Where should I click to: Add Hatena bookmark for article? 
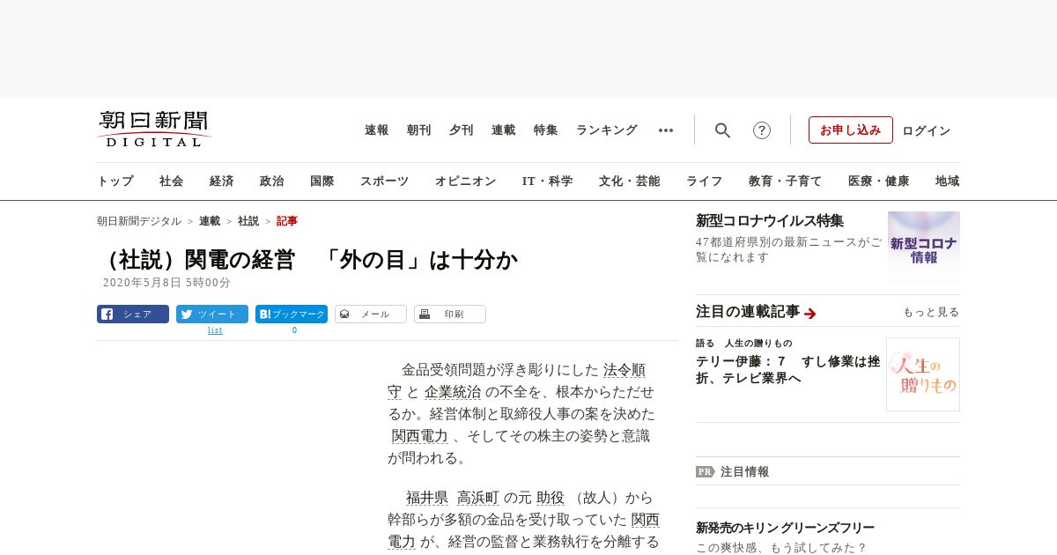point(292,314)
